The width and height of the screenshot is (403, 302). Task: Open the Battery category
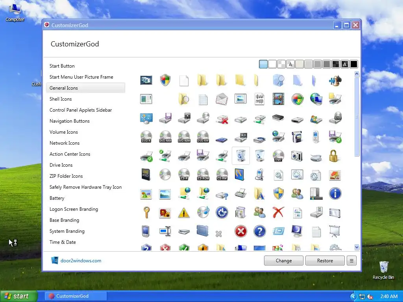(85, 198)
